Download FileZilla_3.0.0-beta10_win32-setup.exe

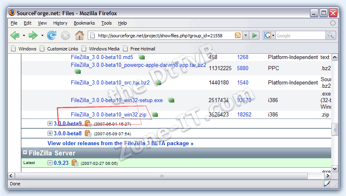(117, 100)
